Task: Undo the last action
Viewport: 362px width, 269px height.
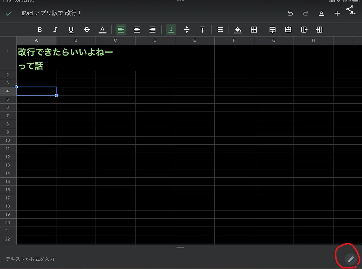Action: [x=290, y=13]
